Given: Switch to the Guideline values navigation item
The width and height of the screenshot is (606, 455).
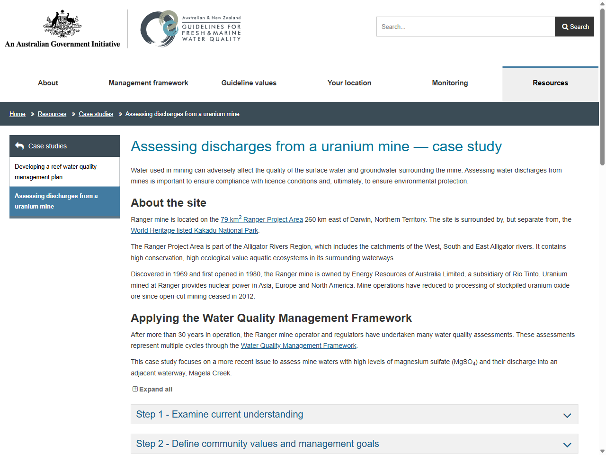Looking at the screenshot, I should click(x=249, y=83).
